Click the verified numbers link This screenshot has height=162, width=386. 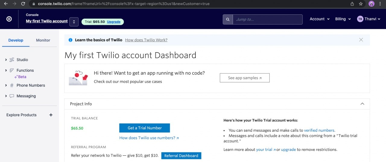[319, 130]
